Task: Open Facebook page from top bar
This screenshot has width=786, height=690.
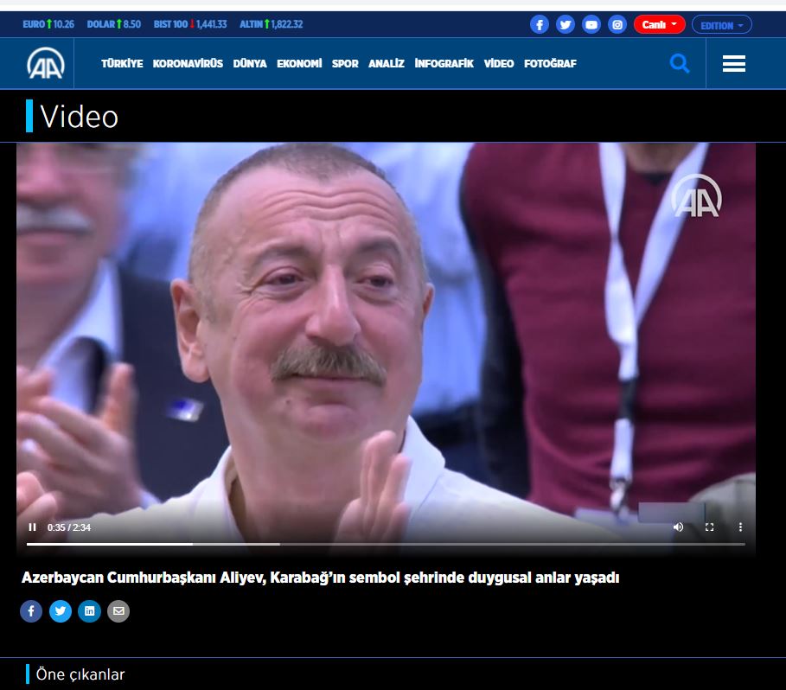Action: pyautogui.click(x=540, y=25)
